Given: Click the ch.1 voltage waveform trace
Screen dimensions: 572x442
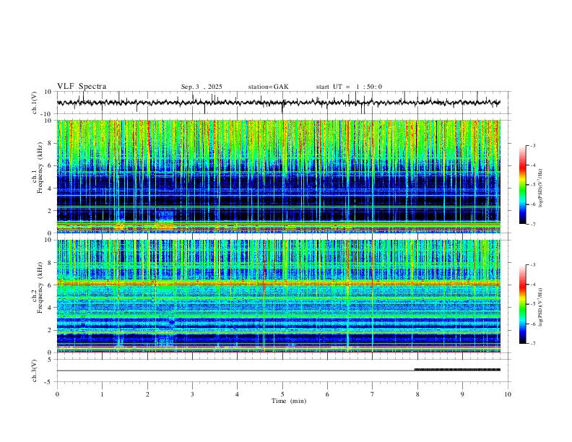Looking at the screenshot, I should pos(278,103).
